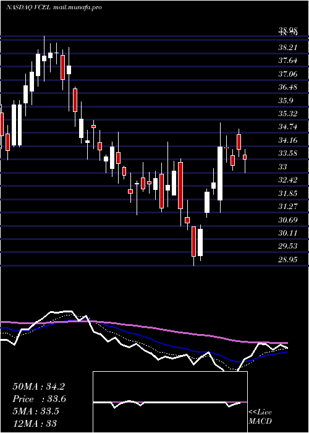Click the lowest red candlestick near 28.95
Image resolution: width=309 pixels, height=433 pixels.
(194, 241)
